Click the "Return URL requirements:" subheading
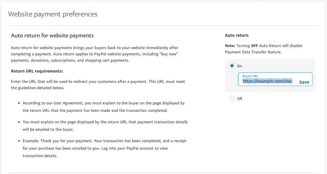 [x=37, y=71]
